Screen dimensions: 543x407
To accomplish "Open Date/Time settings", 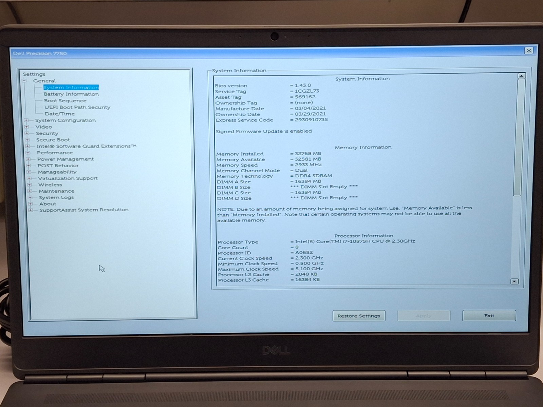I will [60, 114].
